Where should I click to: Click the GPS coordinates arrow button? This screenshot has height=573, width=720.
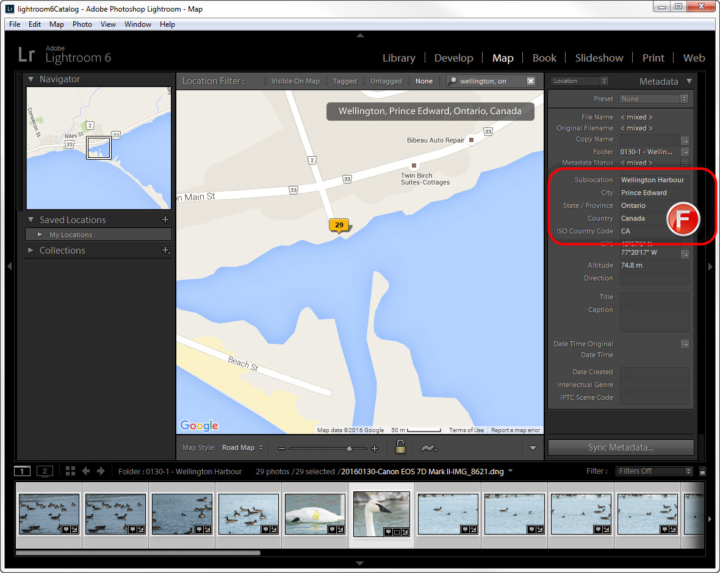tap(685, 254)
